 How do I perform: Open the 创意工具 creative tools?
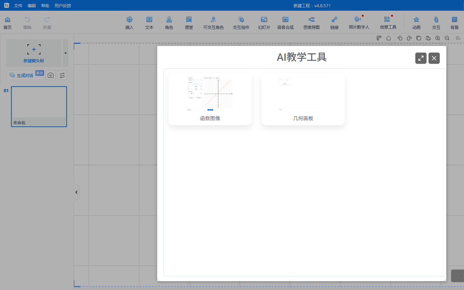pos(388,23)
